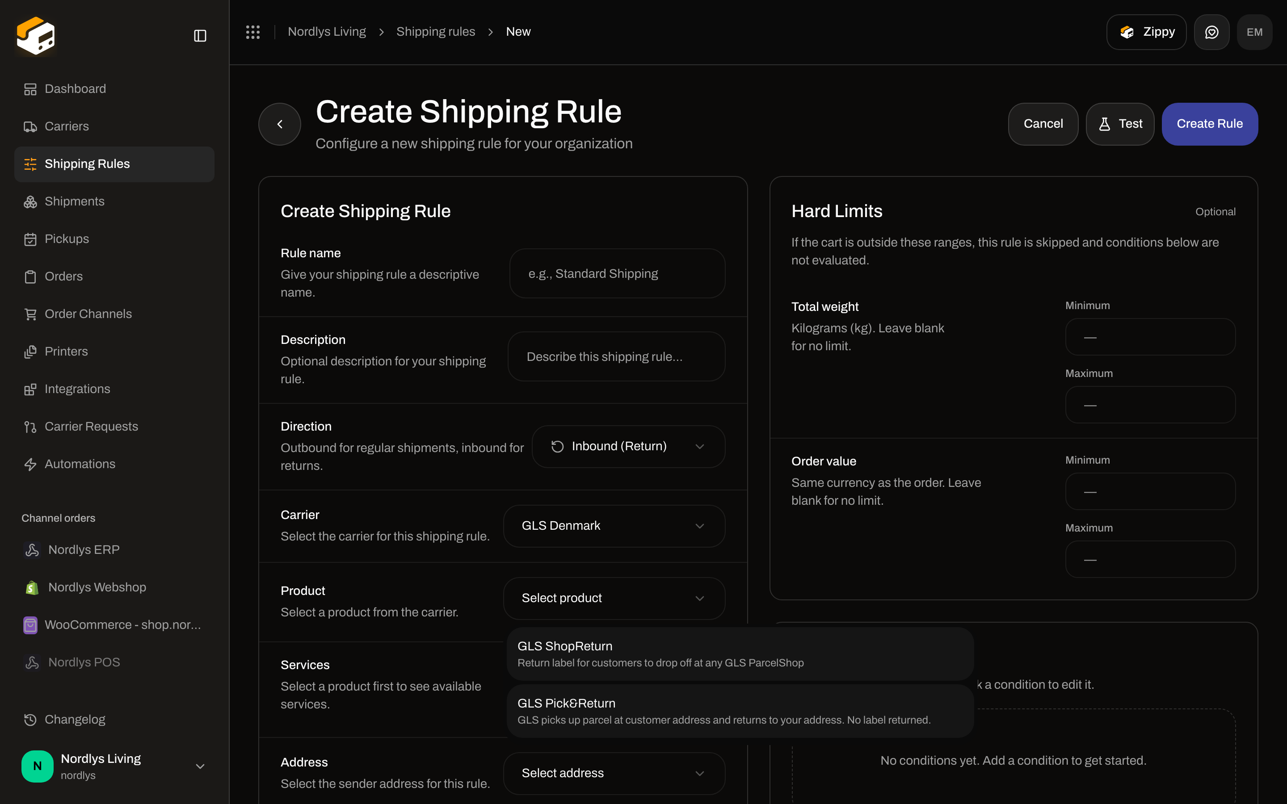Expand the Nordlys Living organization switcher chevron

tap(200, 766)
